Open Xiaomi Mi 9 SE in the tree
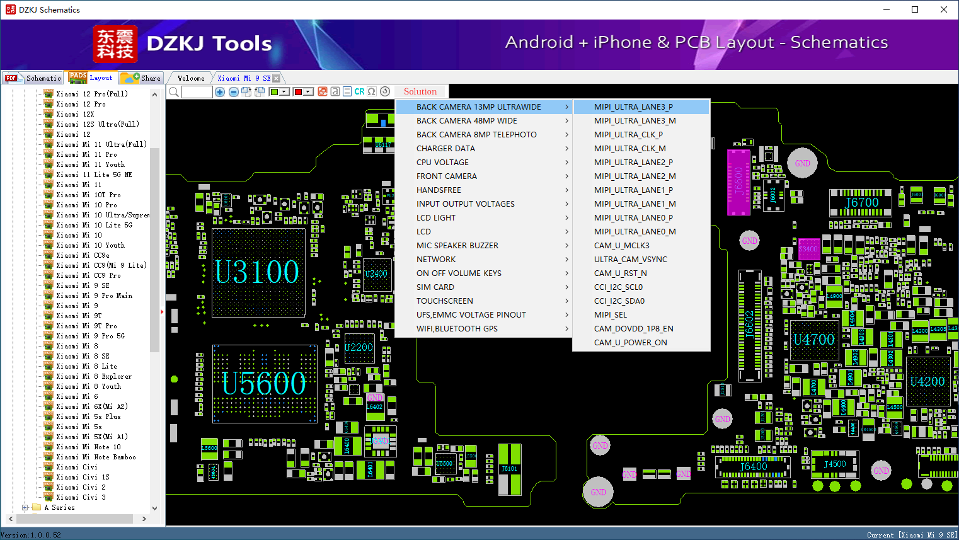The width and height of the screenshot is (959, 540). pos(83,285)
